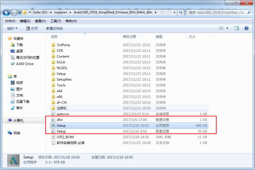Select the 注册机 folder icon

click(53, 108)
